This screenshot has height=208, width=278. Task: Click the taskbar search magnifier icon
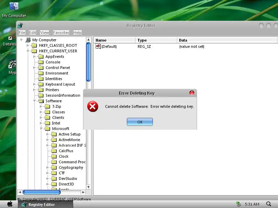click(x=269, y=204)
